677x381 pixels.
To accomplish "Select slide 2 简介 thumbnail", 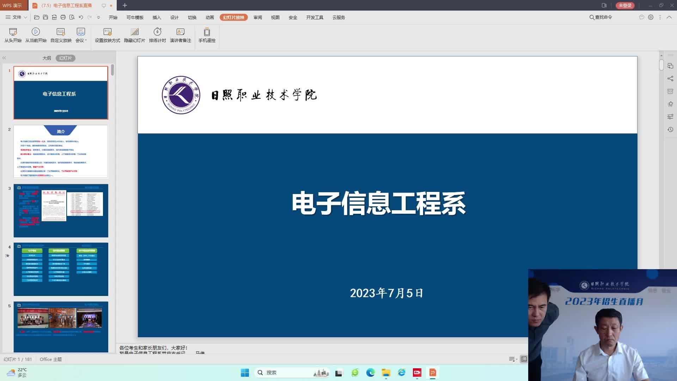I will [x=61, y=152].
